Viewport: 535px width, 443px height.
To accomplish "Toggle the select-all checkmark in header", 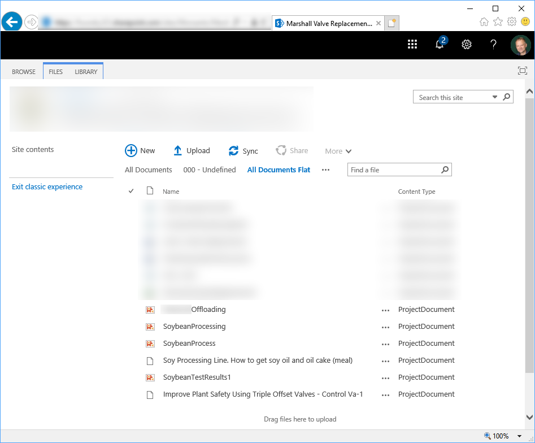I will pos(131,191).
